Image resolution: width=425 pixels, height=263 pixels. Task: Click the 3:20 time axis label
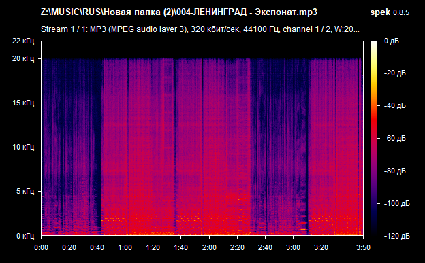(321, 247)
